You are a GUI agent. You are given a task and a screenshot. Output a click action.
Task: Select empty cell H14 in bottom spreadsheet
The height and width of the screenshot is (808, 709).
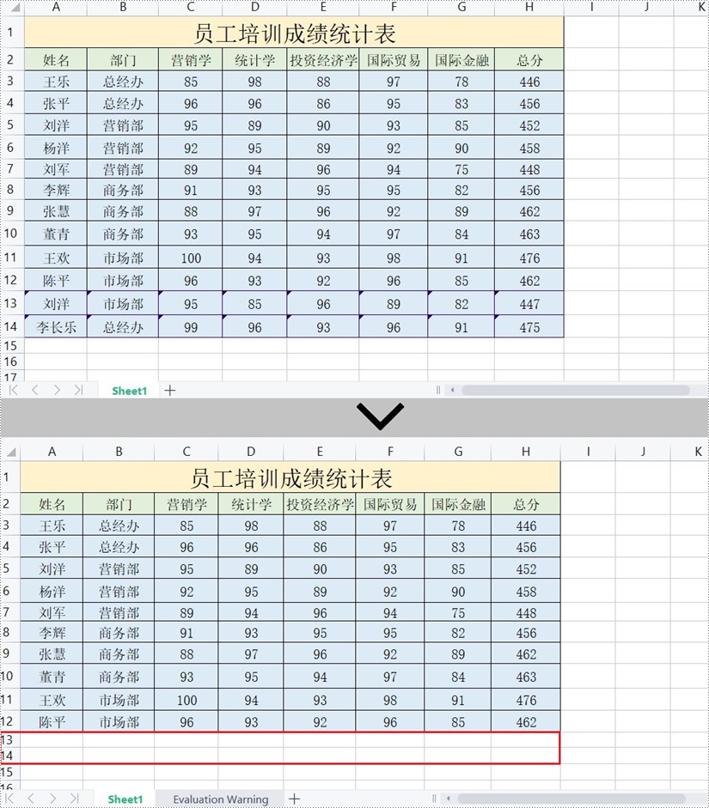[x=526, y=756]
